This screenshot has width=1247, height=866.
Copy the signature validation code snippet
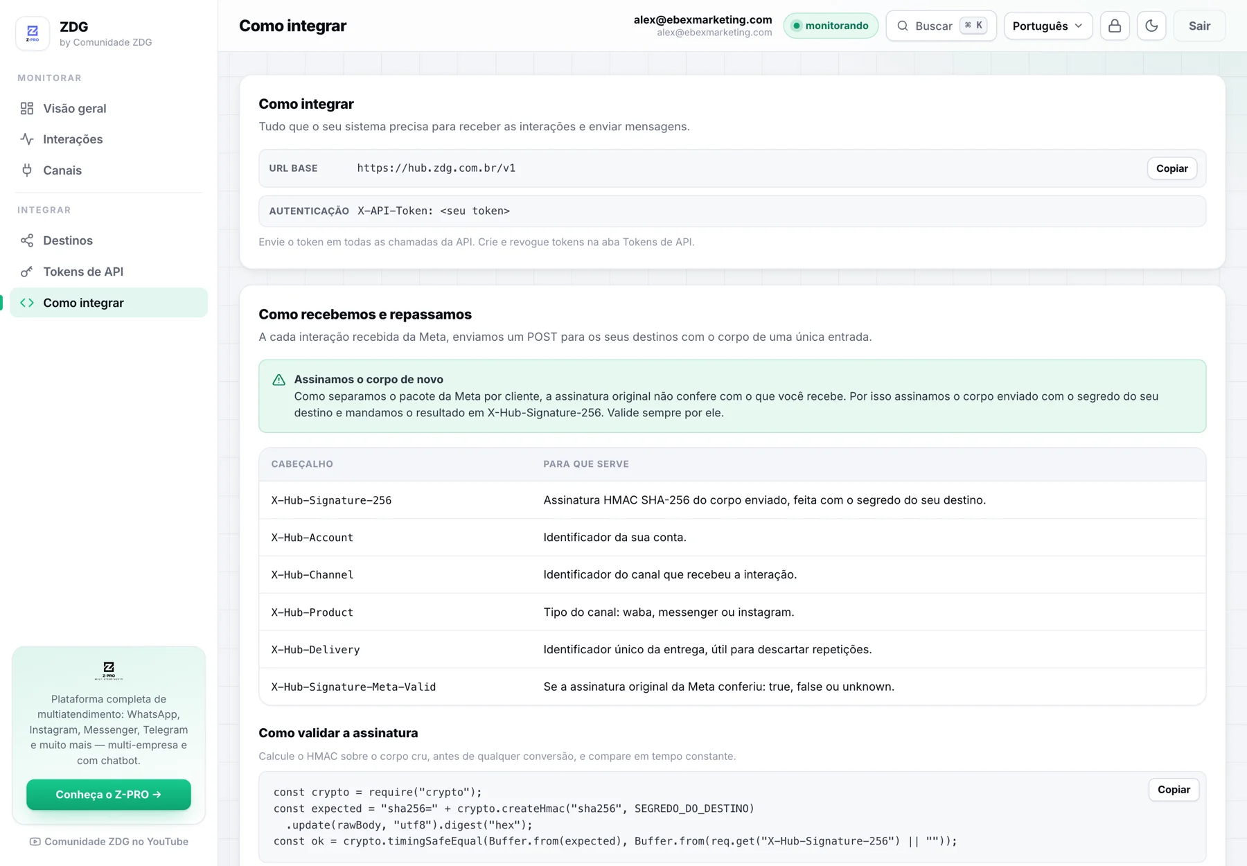[x=1174, y=790]
